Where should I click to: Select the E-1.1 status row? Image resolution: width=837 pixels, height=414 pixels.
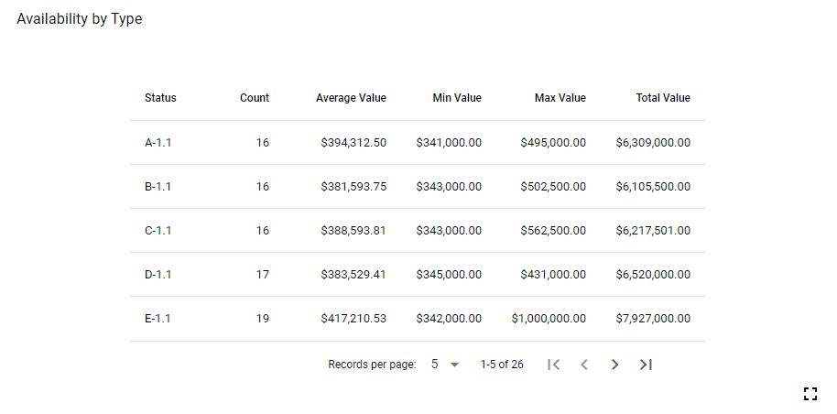coord(158,319)
